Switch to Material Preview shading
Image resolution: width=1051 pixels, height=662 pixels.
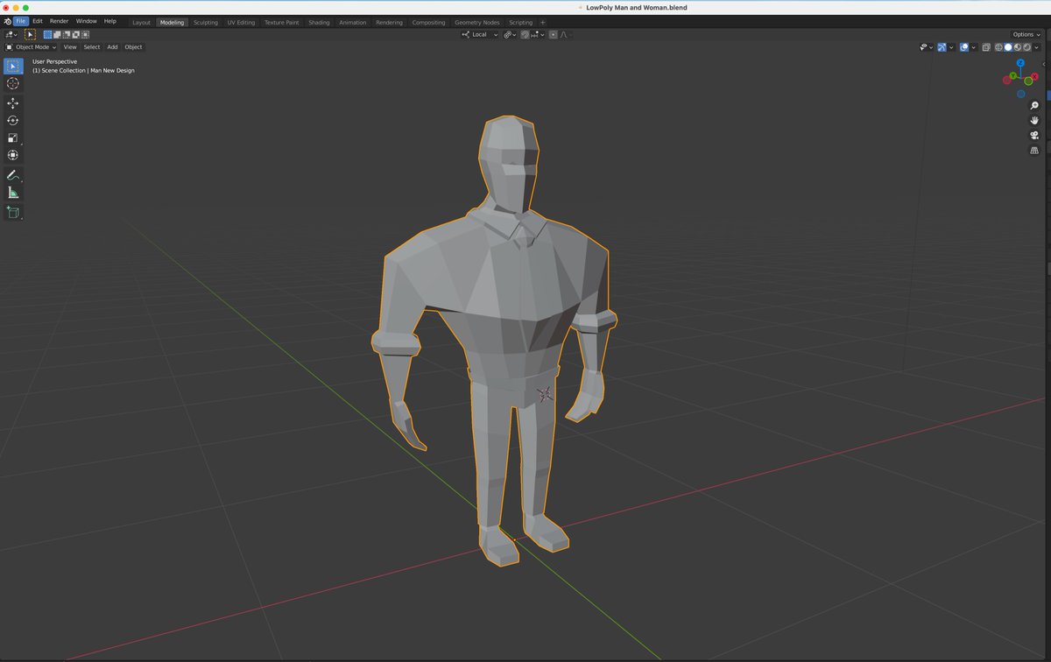1018,47
